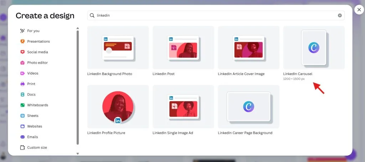Click the Videos icon in sidebar

click(22, 73)
